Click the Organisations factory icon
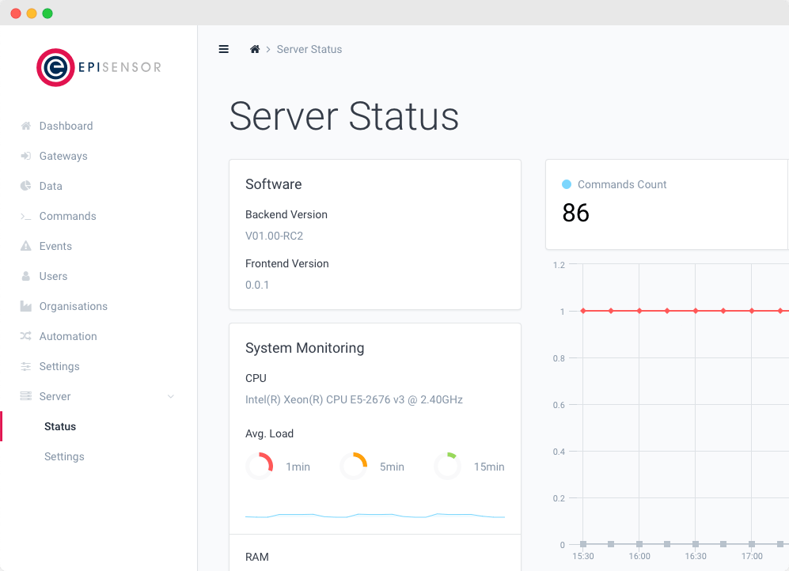This screenshot has width=789, height=571. 25,306
